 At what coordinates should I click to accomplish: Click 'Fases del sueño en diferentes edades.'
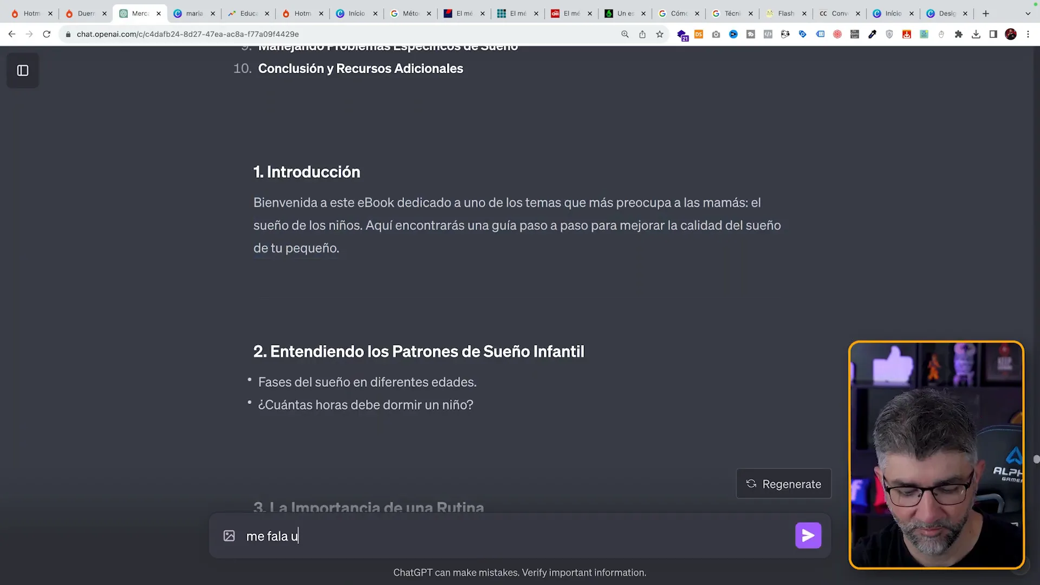[x=367, y=382]
